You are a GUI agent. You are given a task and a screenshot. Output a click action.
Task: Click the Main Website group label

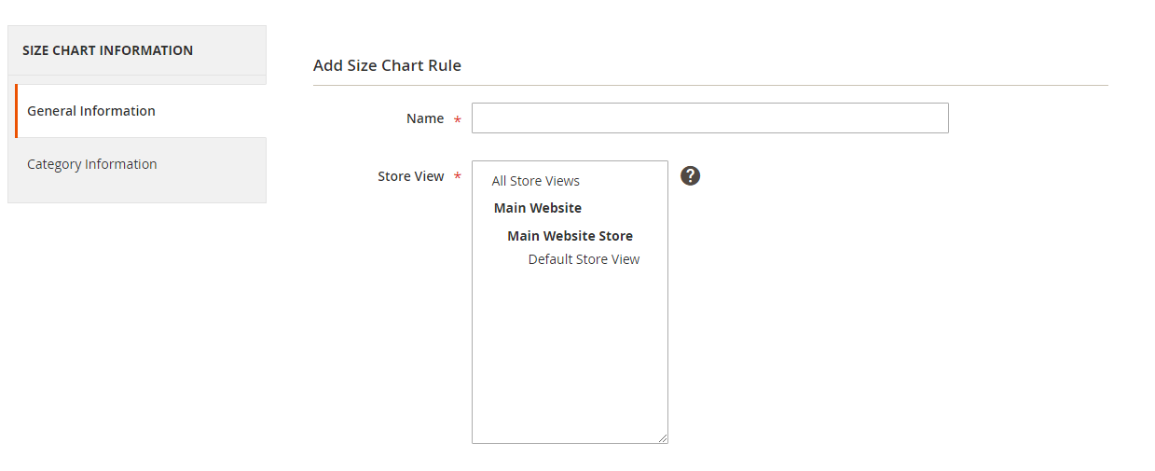pos(538,208)
